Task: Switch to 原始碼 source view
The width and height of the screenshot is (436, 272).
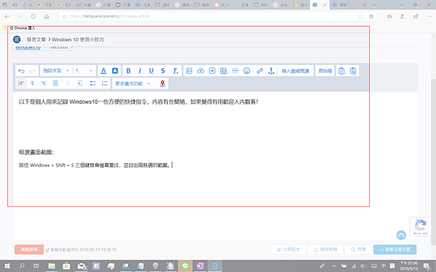Action: coord(325,71)
